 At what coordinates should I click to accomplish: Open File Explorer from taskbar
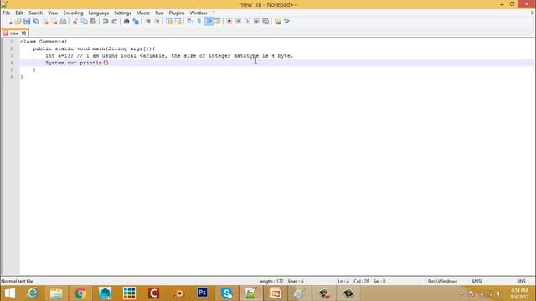[x=56, y=293]
